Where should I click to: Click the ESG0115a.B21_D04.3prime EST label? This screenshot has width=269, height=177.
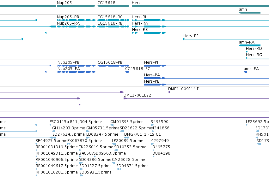(x=76, y=122)
